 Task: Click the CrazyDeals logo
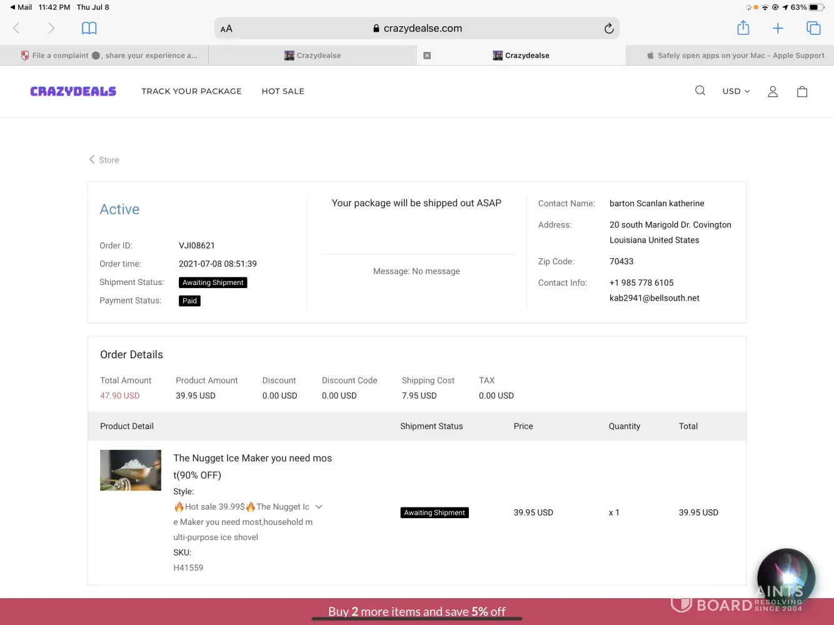[x=73, y=91]
